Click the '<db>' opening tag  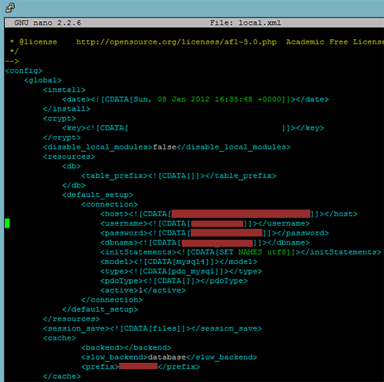pos(72,166)
